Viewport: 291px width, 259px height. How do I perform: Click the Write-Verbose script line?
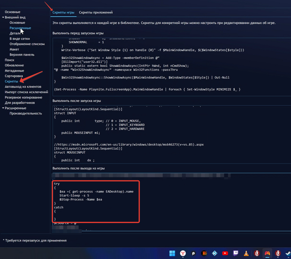153,50
